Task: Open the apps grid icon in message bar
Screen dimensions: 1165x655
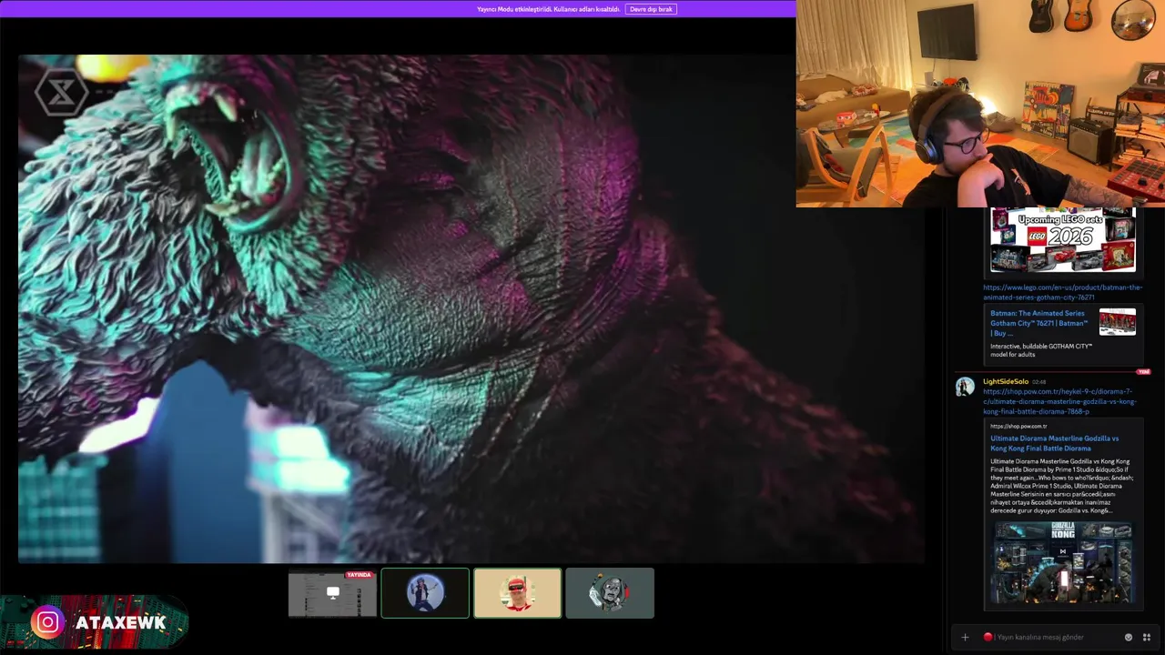Action: coord(1147,637)
